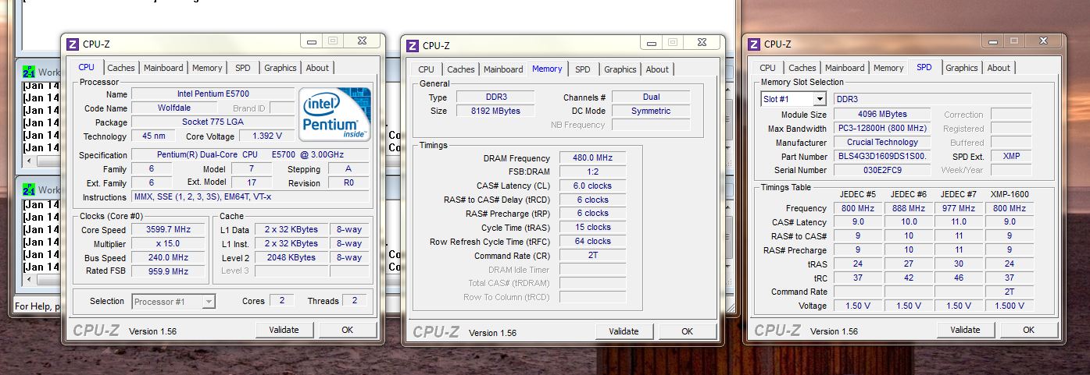Click the upper green Worker window icon
The image size is (1090, 375).
(29, 72)
